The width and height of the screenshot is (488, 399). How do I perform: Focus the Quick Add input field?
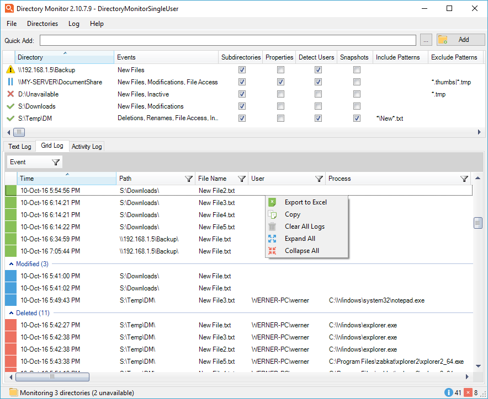(228, 40)
